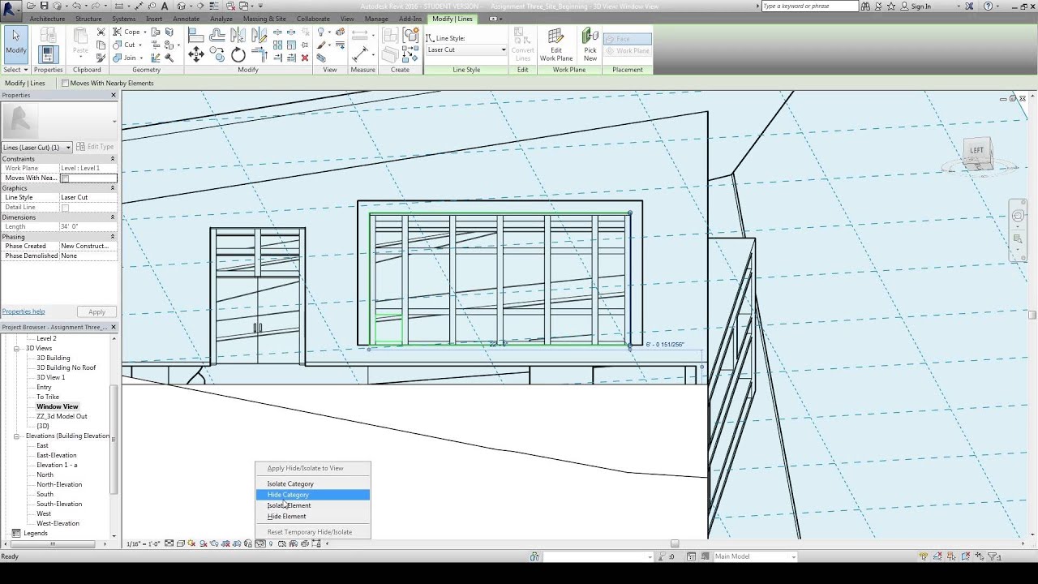Image resolution: width=1038 pixels, height=584 pixels.
Task: Switch to the Architecture ribbon tab
Action: coord(47,19)
